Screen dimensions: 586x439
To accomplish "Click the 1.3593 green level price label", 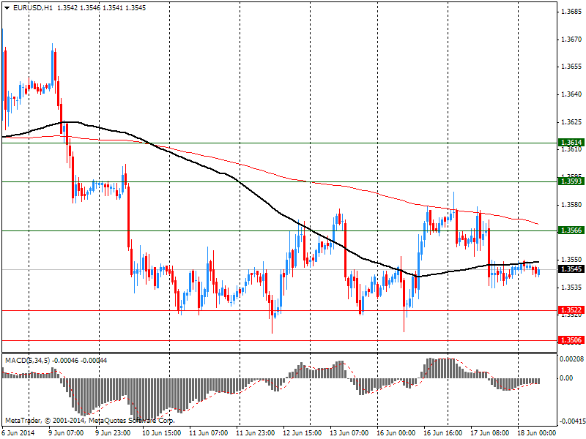I will pos(571,181).
